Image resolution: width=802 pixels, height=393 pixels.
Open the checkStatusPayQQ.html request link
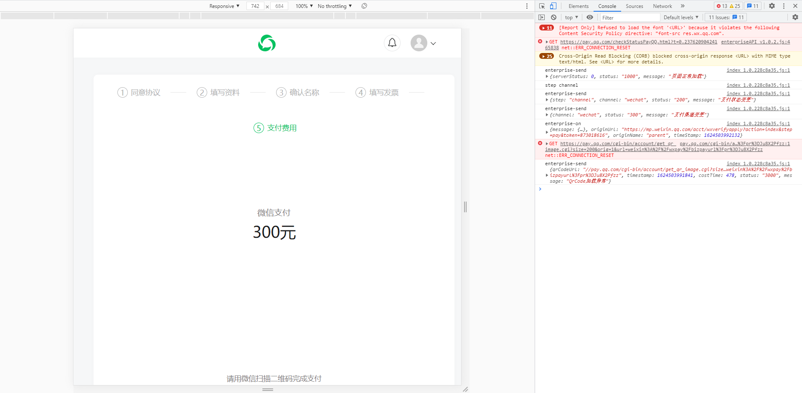tap(639, 42)
